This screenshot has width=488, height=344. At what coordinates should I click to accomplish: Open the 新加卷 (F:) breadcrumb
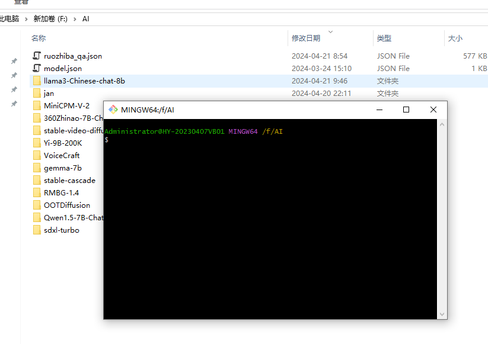50,19
